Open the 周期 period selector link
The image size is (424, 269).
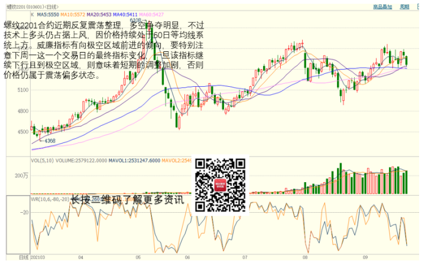click(404, 7)
